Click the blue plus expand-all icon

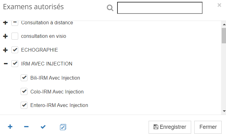(x=10, y=127)
